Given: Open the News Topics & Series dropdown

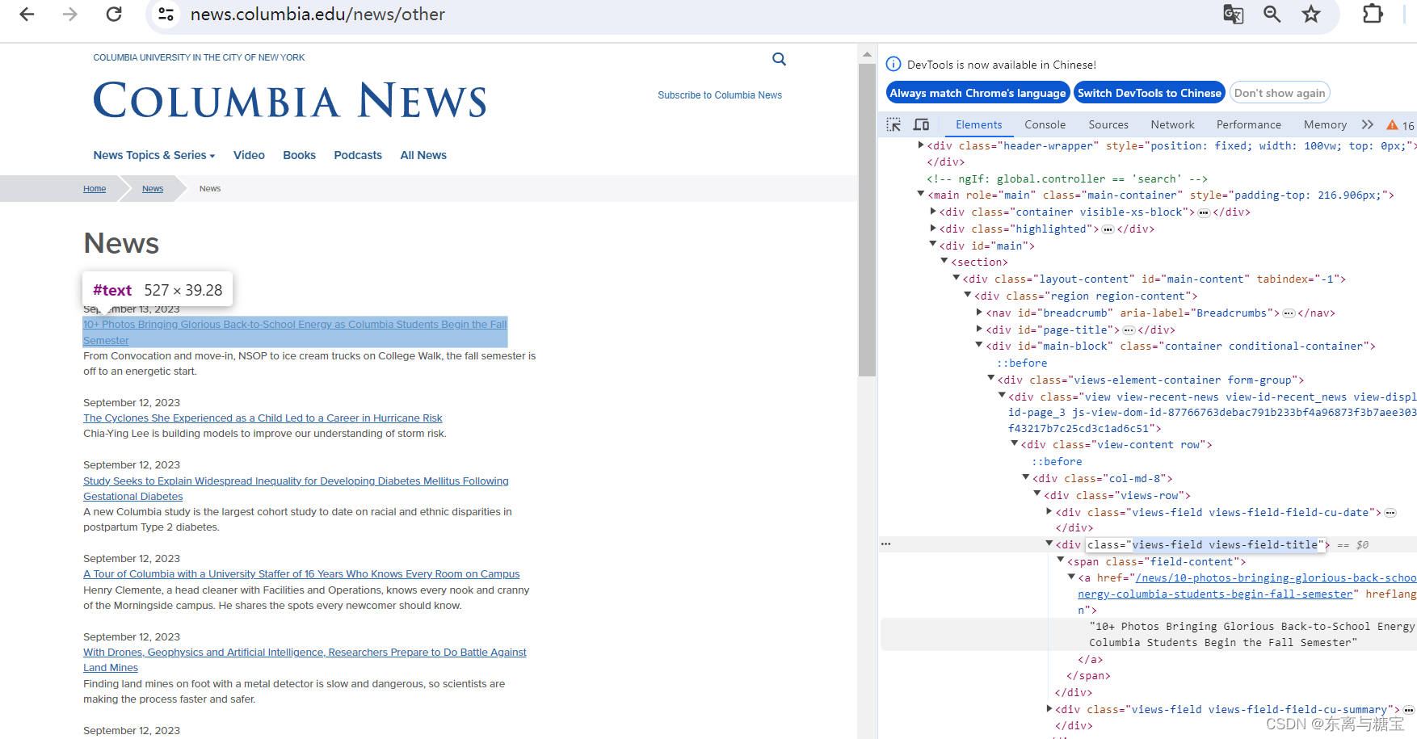Looking at the screenshot, I should click(x=154, y=155).
